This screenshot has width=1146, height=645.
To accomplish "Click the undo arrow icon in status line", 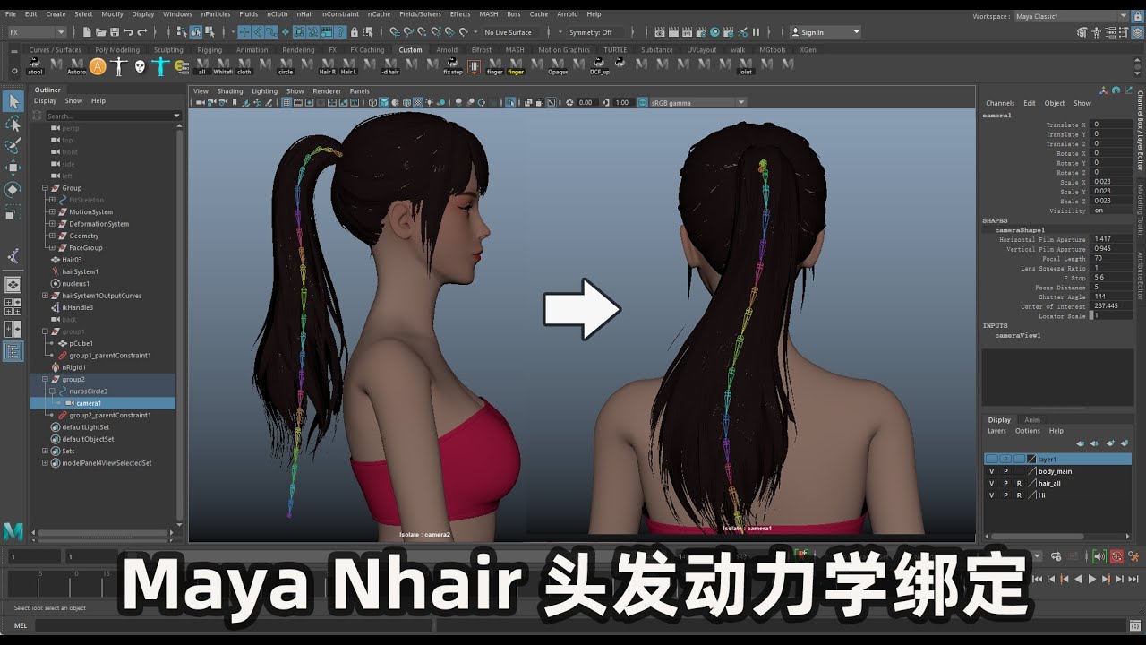I will (128, 32).
